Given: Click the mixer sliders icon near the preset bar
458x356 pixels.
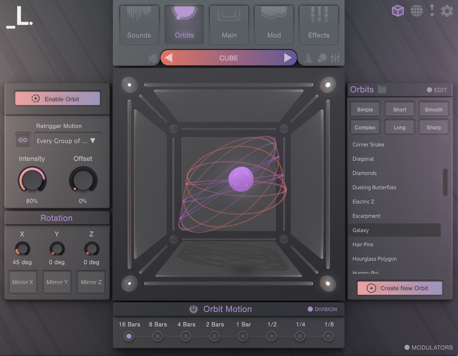Looking at the screenshot, I should click(335, 58).
